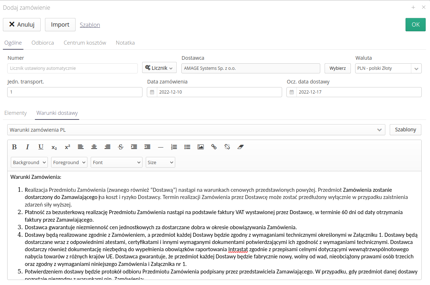Open the Background color dropdown
Screen dimensions: 430x285
pyautogui.click(x=29, y=162)
